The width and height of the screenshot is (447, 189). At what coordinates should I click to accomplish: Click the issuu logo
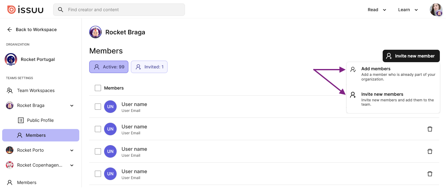coord(25,10)
